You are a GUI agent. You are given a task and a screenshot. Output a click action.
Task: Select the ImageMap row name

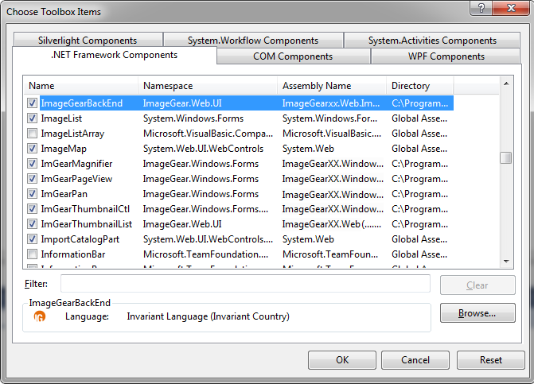click(x=64, y=149)
